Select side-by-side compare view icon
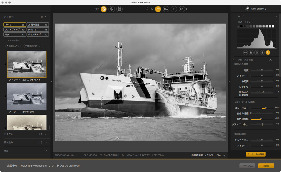281x172 pixels. [x=120, y=9]
